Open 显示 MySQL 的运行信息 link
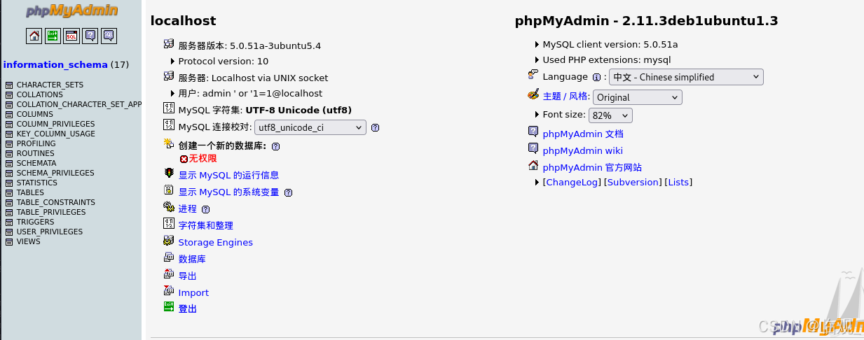 228,175
